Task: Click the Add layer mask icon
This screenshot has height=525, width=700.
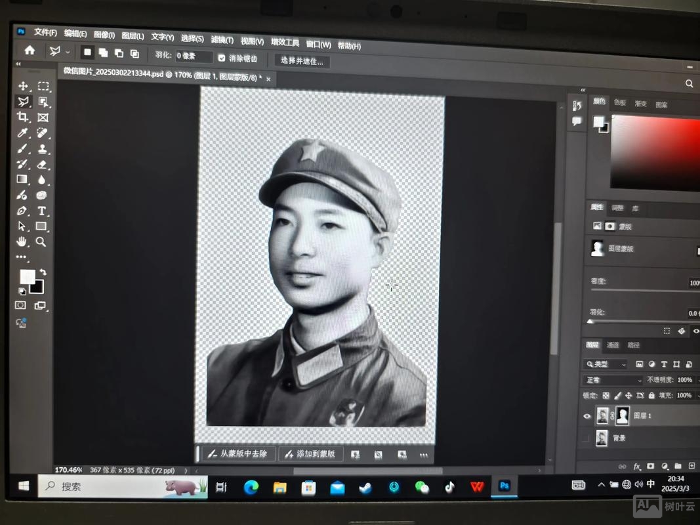Action: pyautogui.click(x=650, y=466)
